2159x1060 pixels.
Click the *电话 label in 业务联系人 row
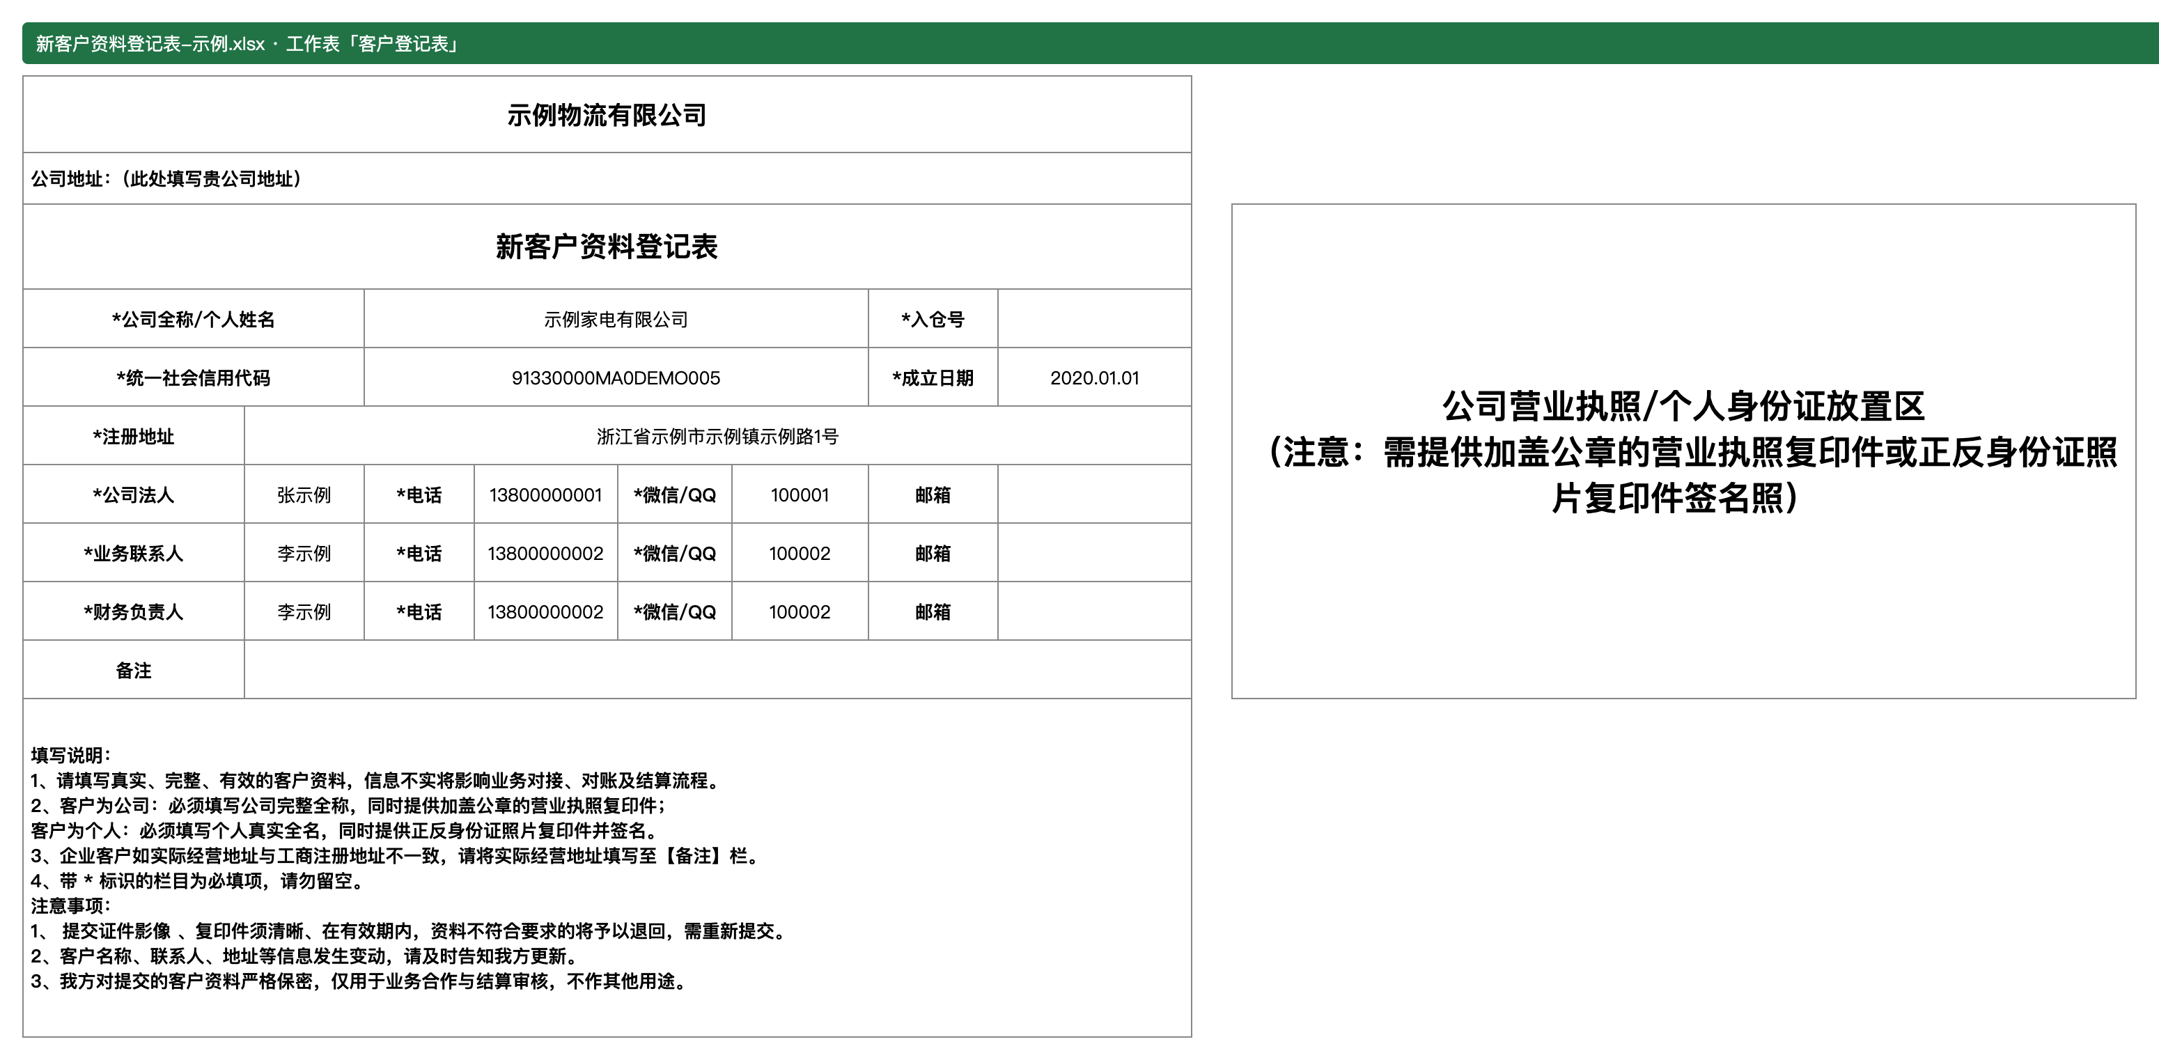point(419,554)
